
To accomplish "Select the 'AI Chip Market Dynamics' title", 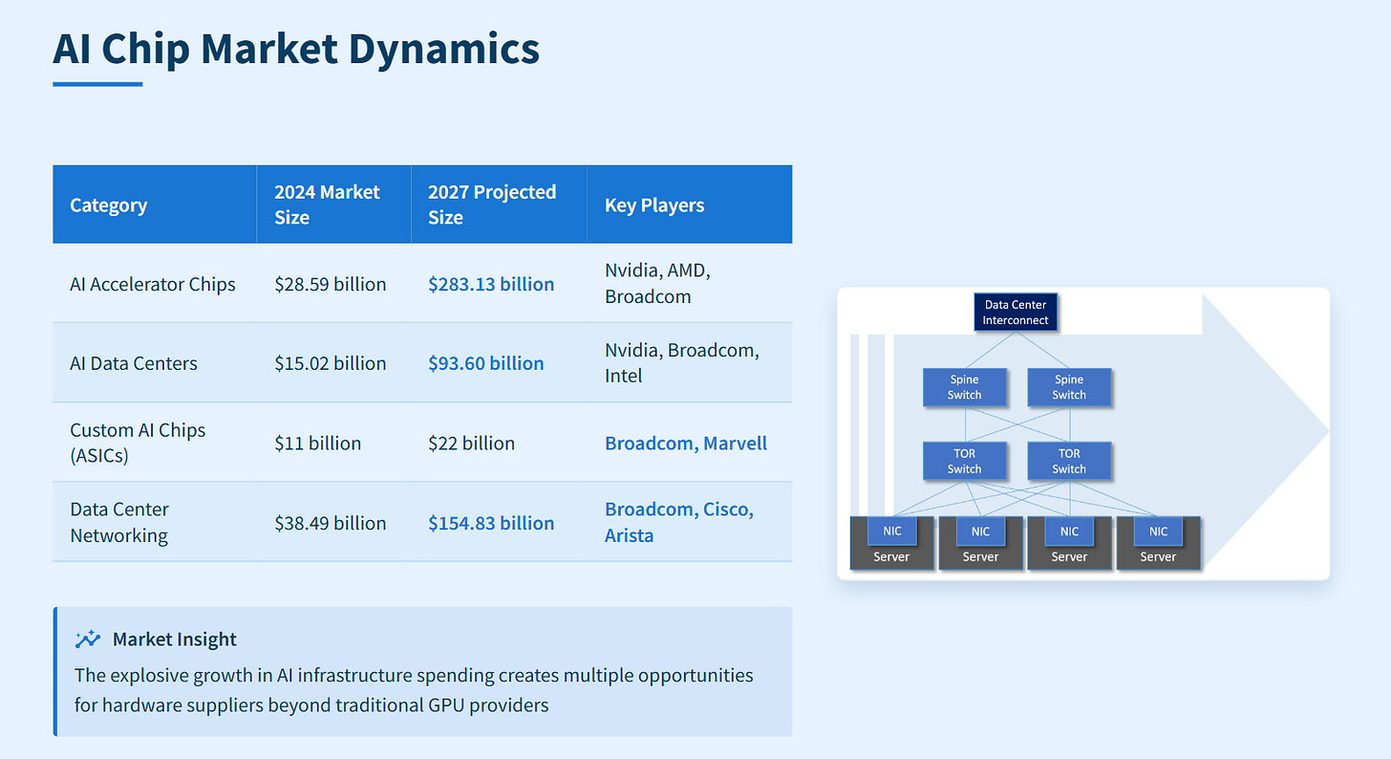I will pos(296,49).
